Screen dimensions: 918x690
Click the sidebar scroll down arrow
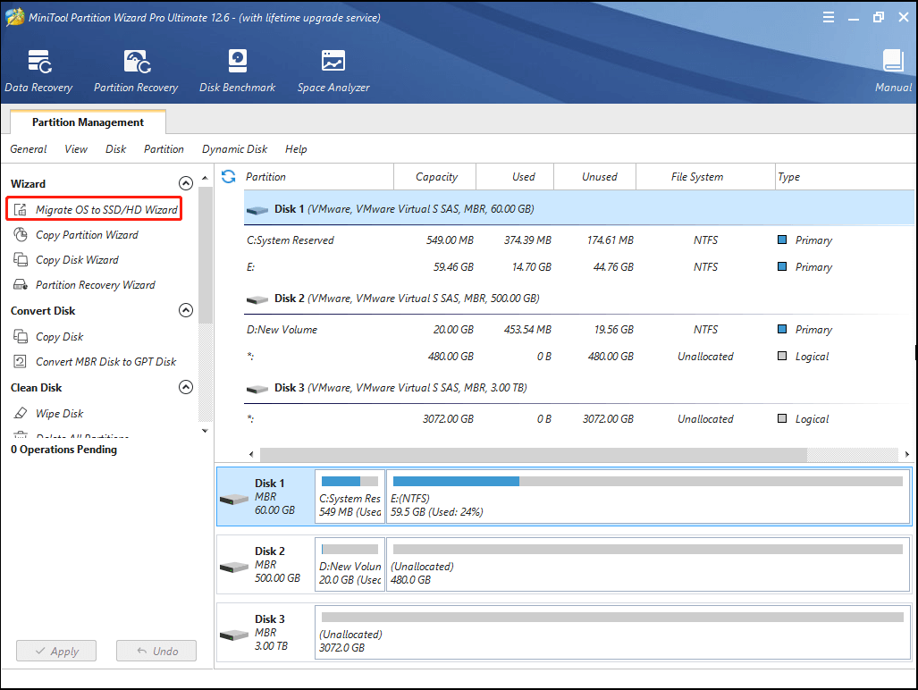[205, 431]
